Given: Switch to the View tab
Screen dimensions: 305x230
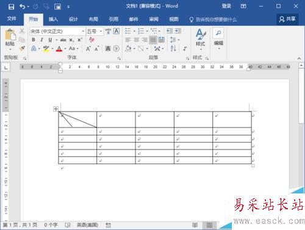Looking at the screenshot, I should click(x=174, y=20).
